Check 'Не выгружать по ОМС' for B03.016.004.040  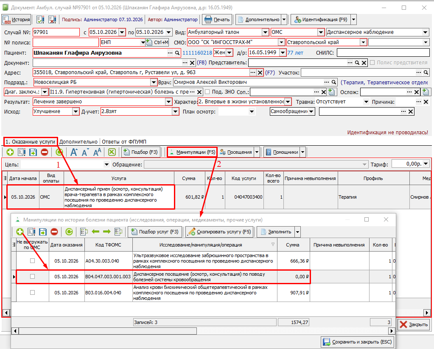pos(32,292)
